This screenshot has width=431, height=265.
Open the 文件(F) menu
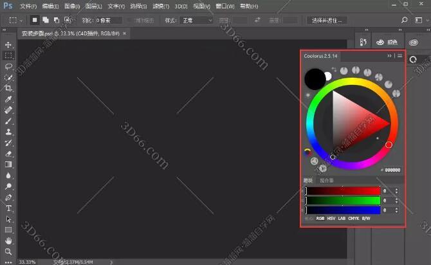[x=28, y=6]
